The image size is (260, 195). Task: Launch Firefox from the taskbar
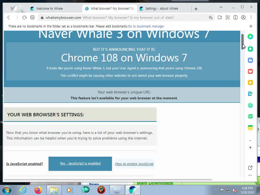coord(38,190)
